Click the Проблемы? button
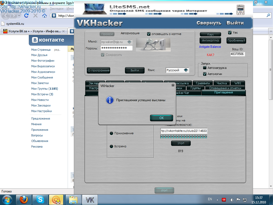This screenshot has height=205, width=273. click(236, 41)
